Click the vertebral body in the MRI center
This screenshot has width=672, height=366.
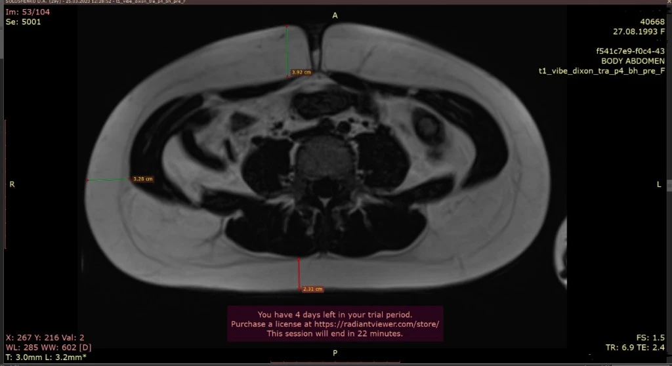325,157
